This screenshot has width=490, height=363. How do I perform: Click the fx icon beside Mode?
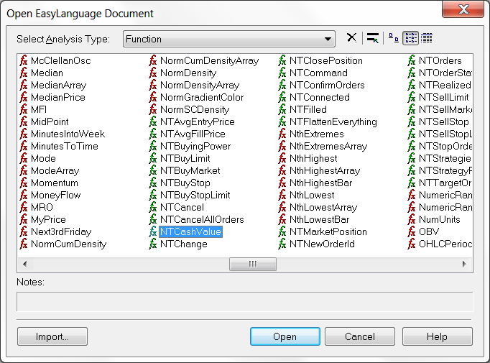point(24,158)
